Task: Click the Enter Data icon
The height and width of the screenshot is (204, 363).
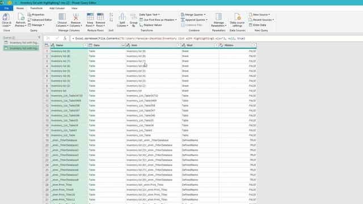Action: [x=251, y=25]
